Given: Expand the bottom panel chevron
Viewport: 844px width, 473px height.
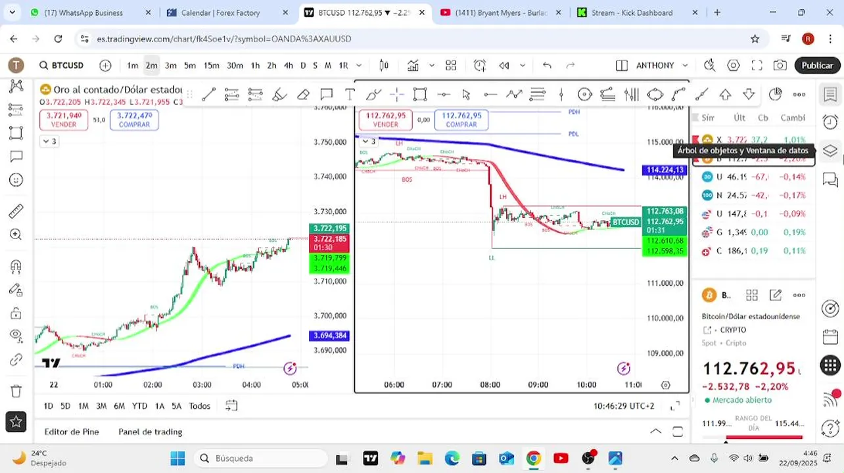Looking at the screenshot, I should (656, 432).
